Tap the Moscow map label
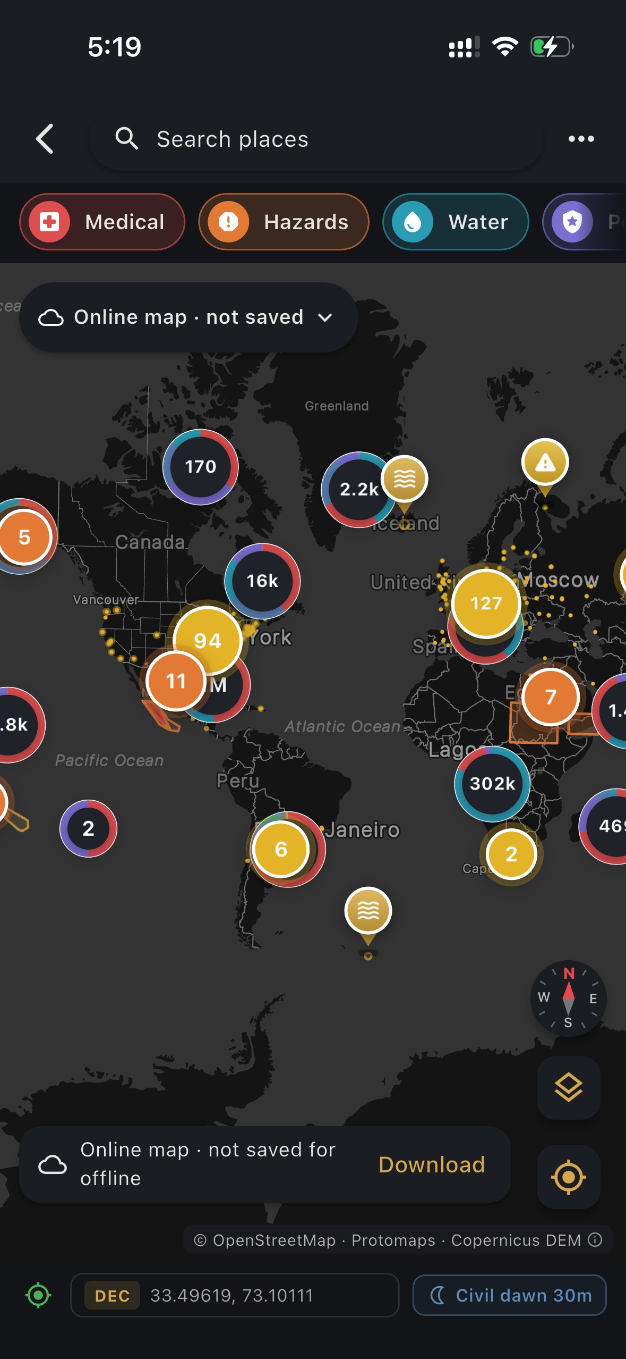 [x=560, y=580]
